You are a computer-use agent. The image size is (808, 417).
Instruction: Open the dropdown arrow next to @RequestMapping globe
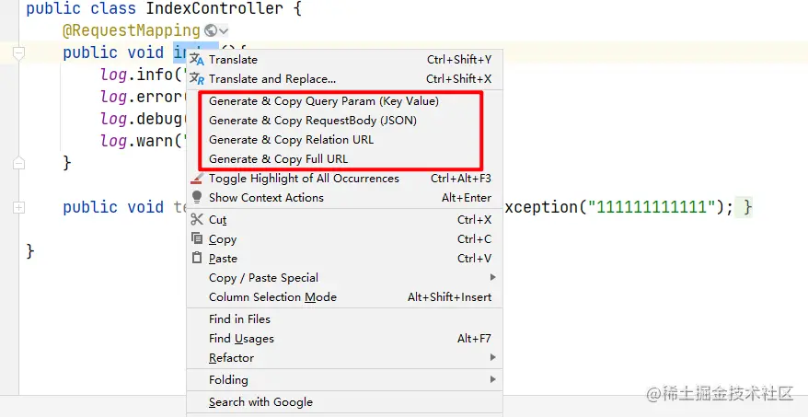(x=224, y=31)
